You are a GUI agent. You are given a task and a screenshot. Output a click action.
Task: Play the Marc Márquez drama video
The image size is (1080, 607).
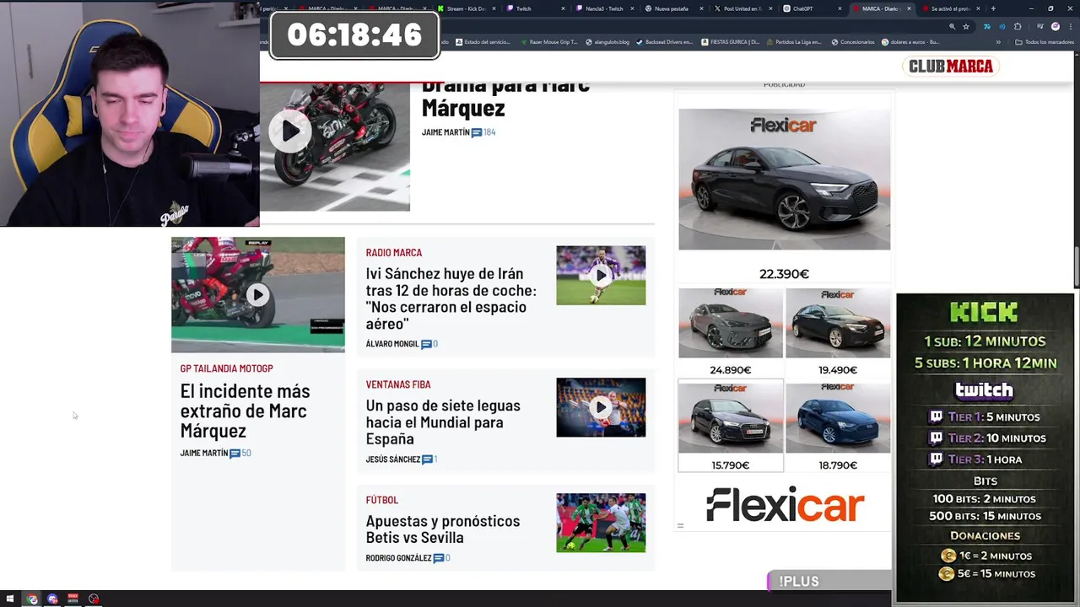click(x=289, y=131)
